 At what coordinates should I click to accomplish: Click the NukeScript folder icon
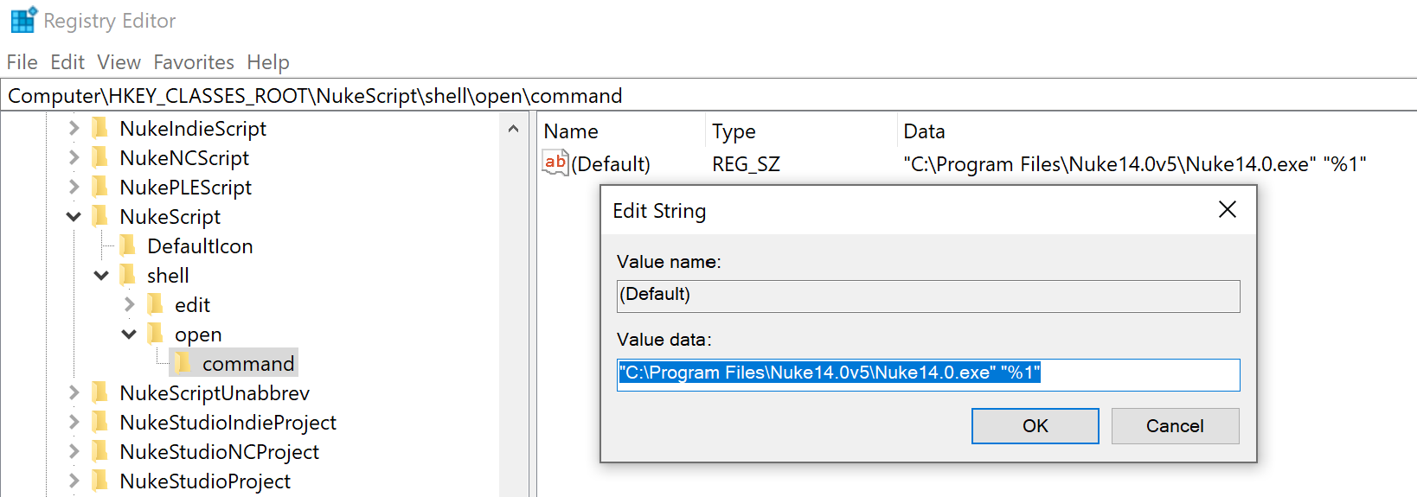click(x=100, y=216)
